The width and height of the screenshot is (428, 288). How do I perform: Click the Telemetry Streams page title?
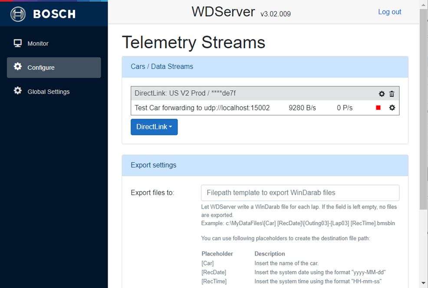tap(194, 42)
